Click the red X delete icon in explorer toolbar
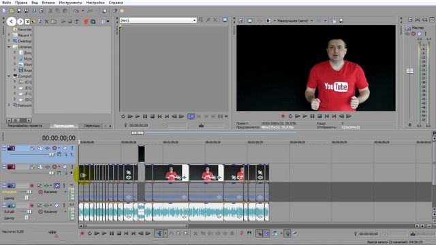This screenshot has width=436, height=245. click(x=47, y=21)
